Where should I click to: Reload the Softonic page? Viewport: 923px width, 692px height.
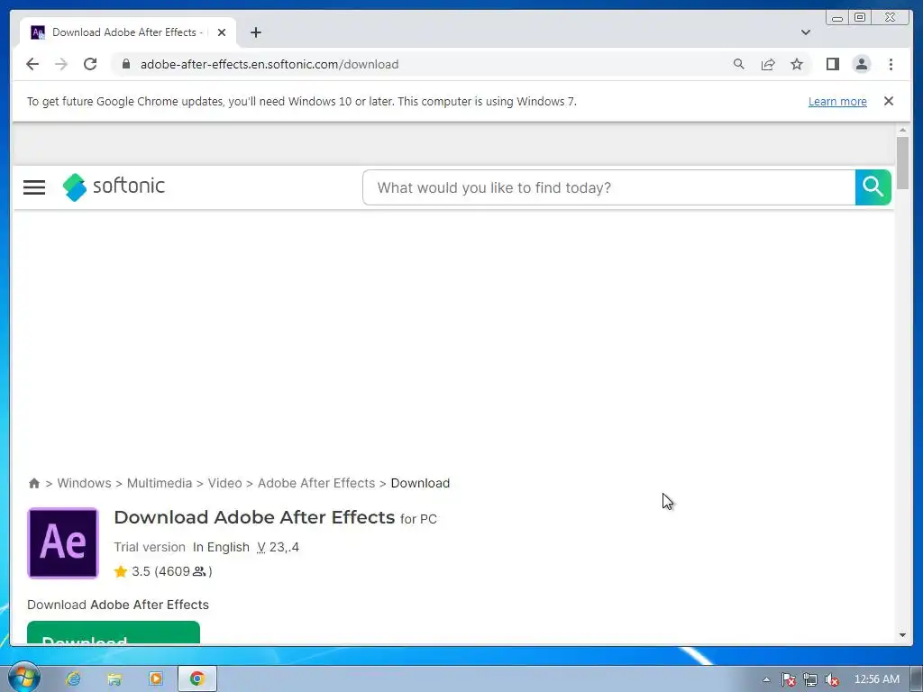(90, 64)
